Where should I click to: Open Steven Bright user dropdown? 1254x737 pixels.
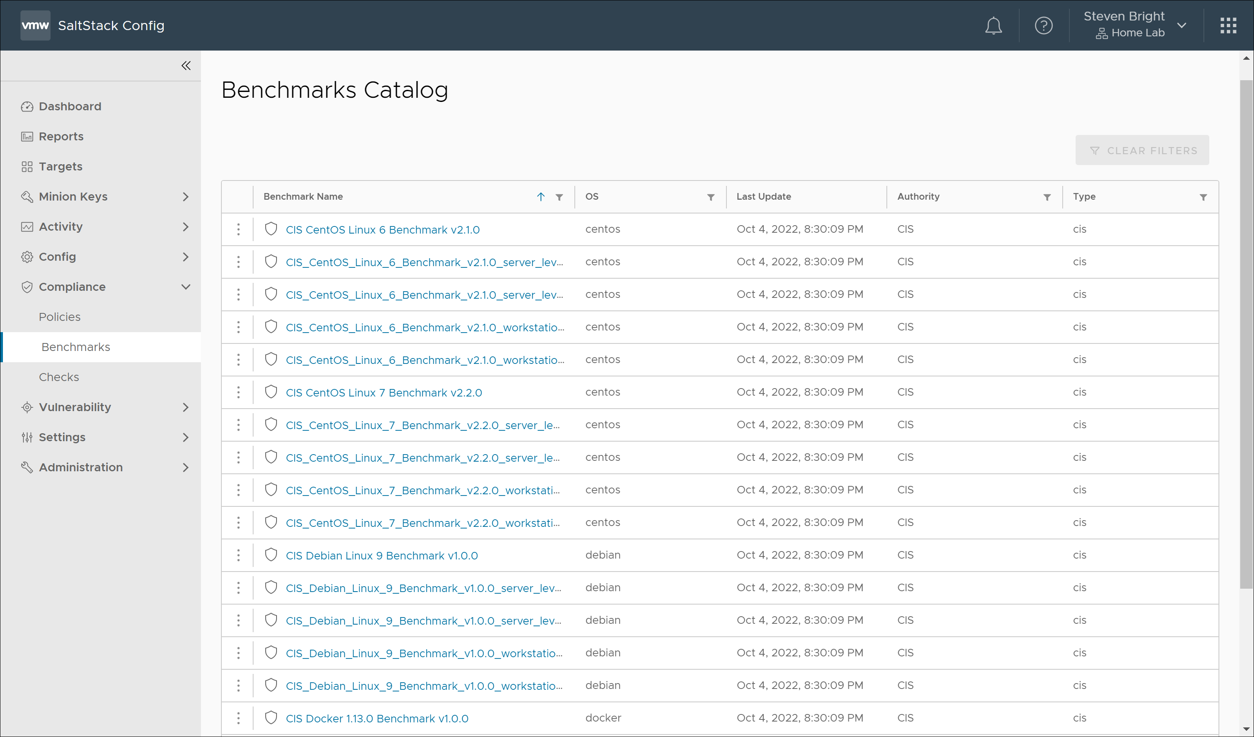(x=1181, y=25)
